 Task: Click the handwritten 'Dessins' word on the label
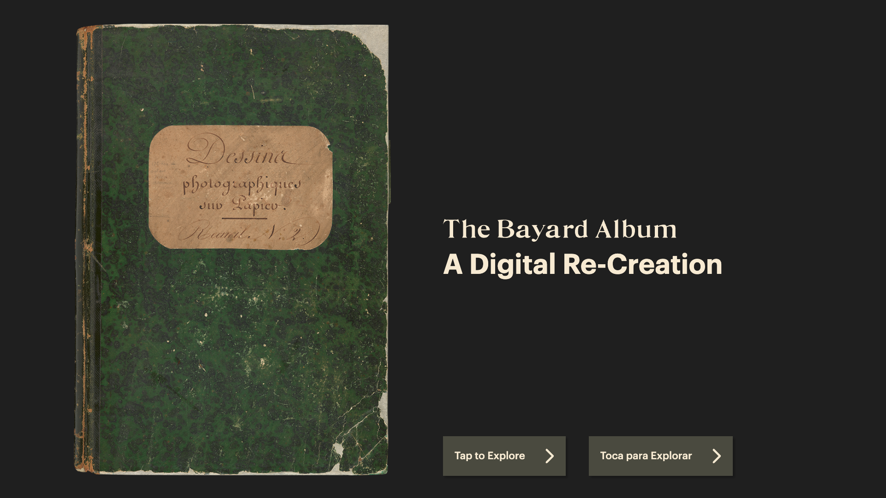242,151
